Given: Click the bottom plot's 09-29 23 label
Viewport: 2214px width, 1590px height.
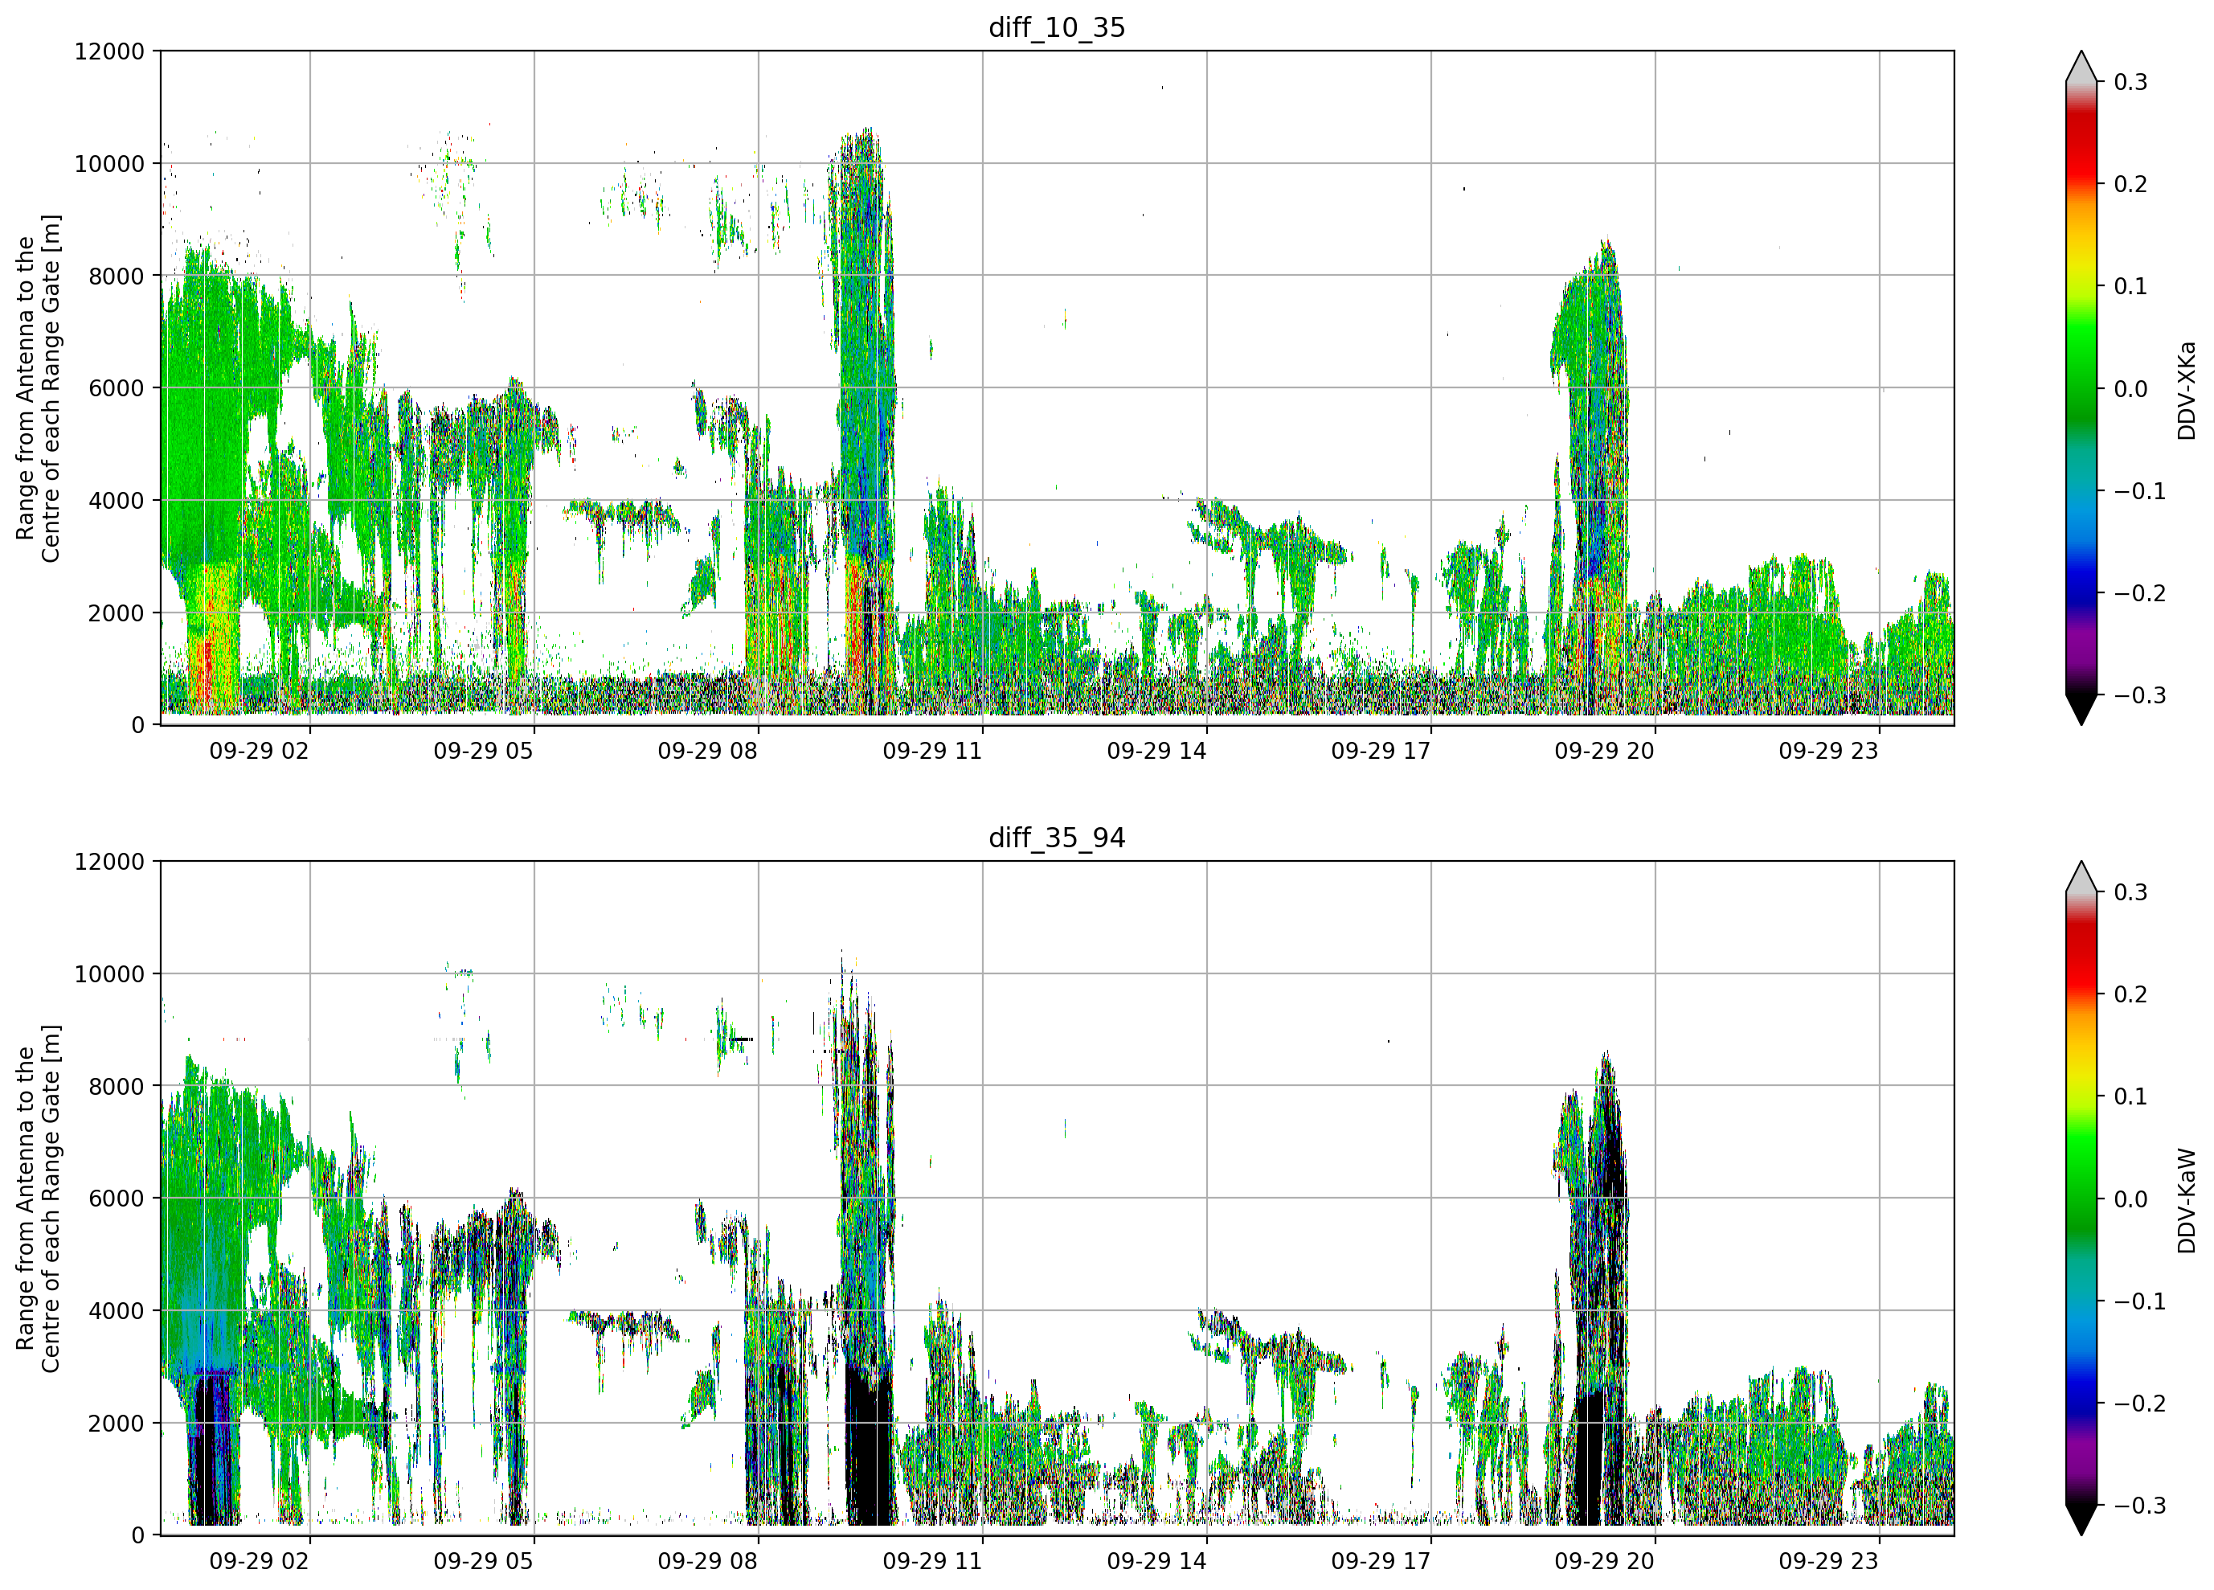Looking at the screenshot, I should pyautogui.click(x=1828, y=1561).
